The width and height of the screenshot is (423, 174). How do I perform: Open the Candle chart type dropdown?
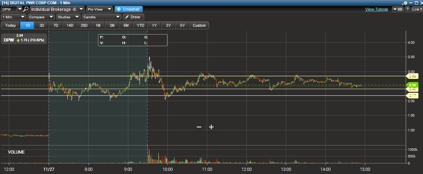click(x=102, y=17)
